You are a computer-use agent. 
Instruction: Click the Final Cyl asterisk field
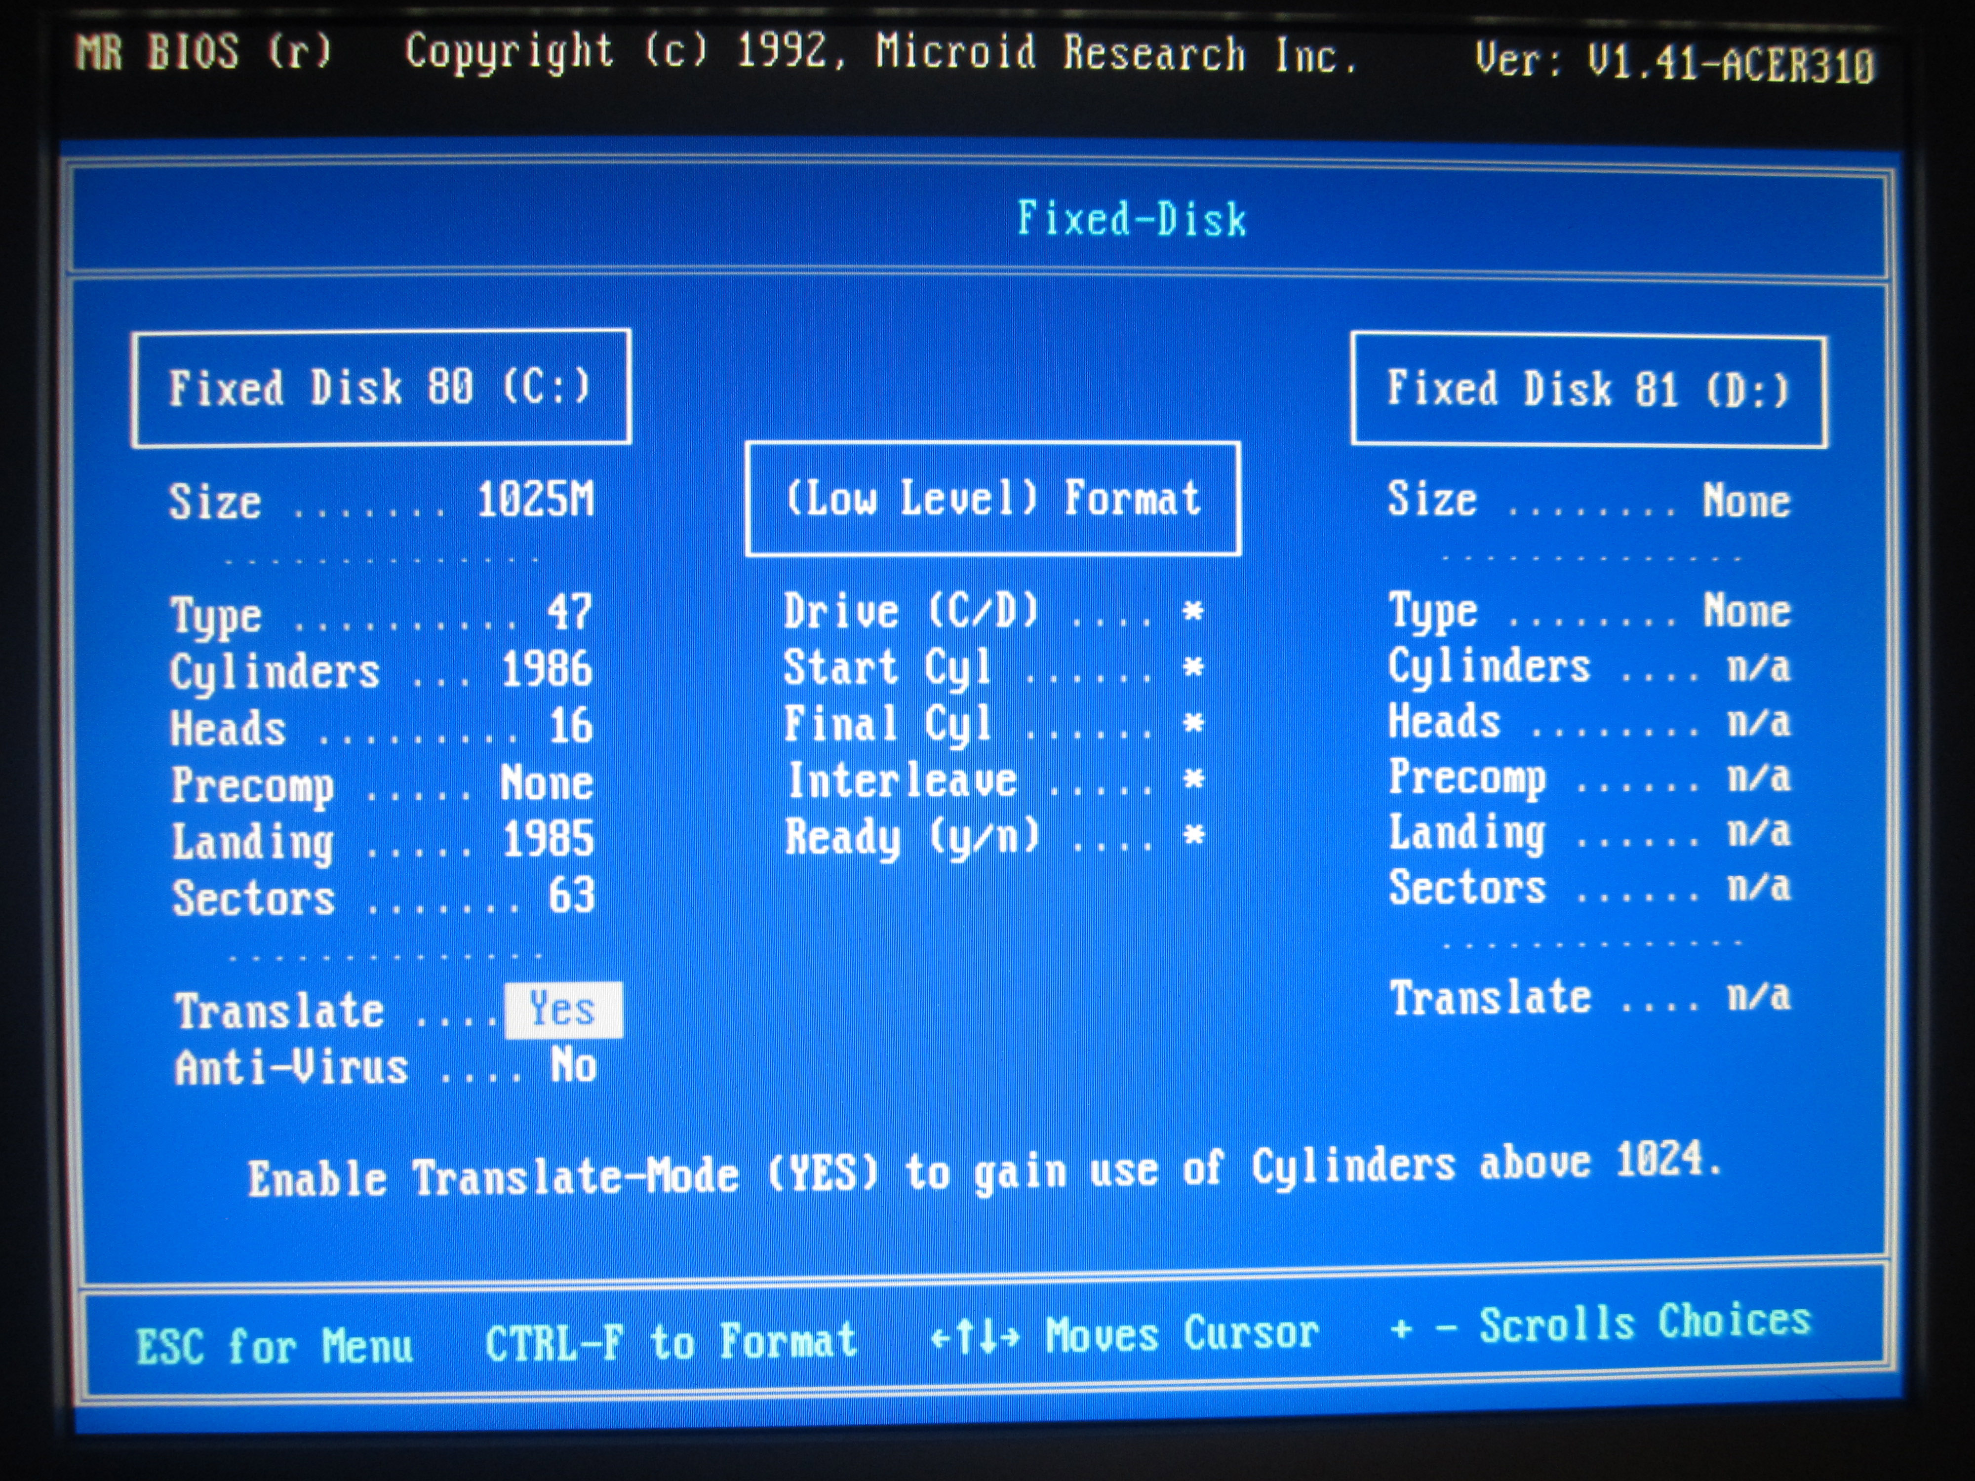(1193, 723)
